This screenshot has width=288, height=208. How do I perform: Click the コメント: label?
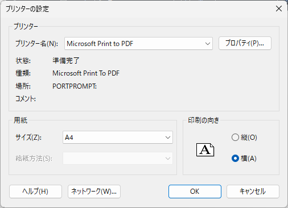pyautogui.click(x=26, y=99)
